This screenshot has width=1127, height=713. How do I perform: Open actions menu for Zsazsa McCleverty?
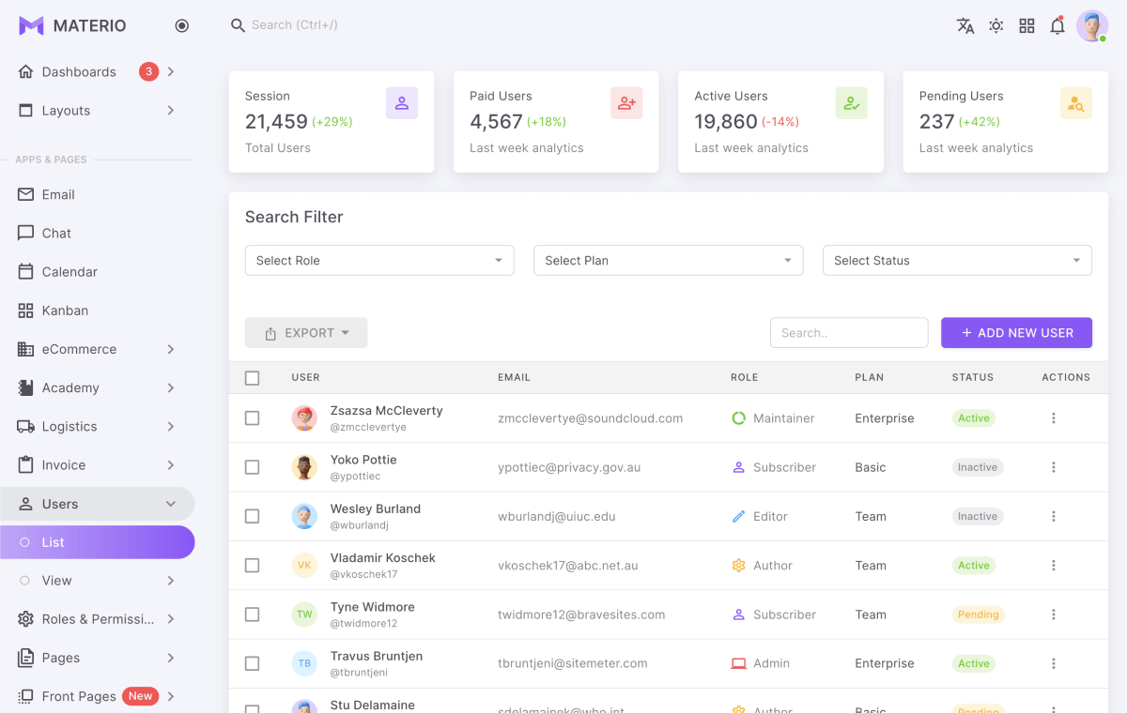[x=1054, y=418]
